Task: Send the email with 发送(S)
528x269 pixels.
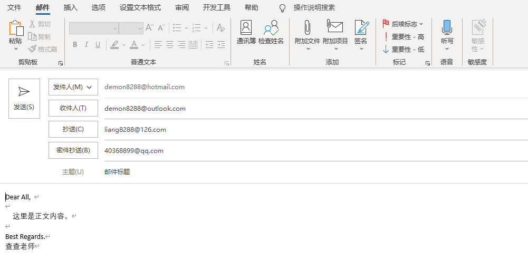Action: 24,99
